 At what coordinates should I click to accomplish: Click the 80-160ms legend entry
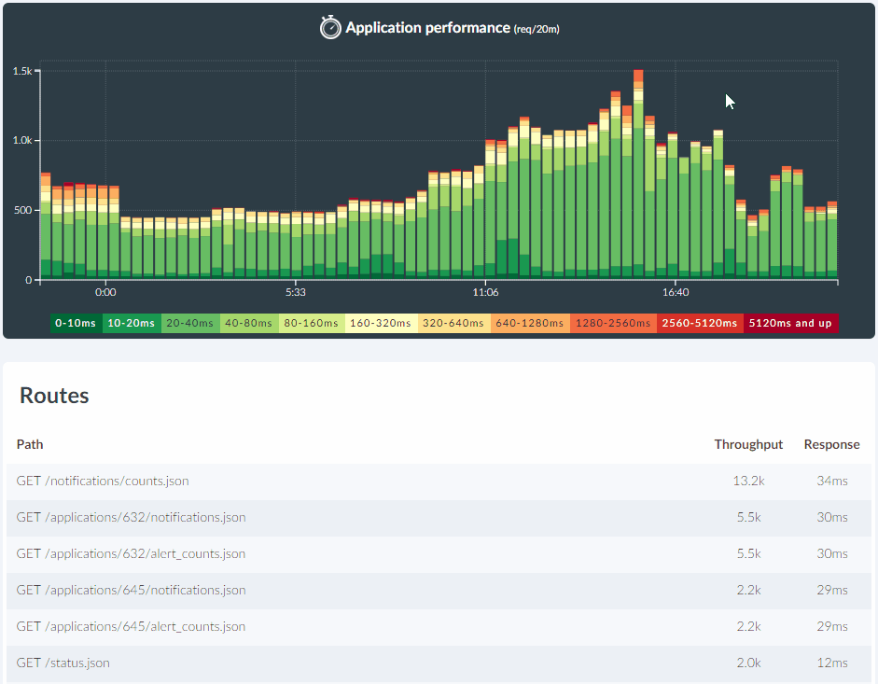(312, 323)
